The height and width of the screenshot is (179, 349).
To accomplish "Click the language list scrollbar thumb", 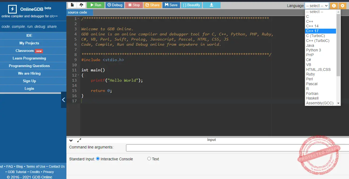I will pyautogui.click(x=338, y=45).
